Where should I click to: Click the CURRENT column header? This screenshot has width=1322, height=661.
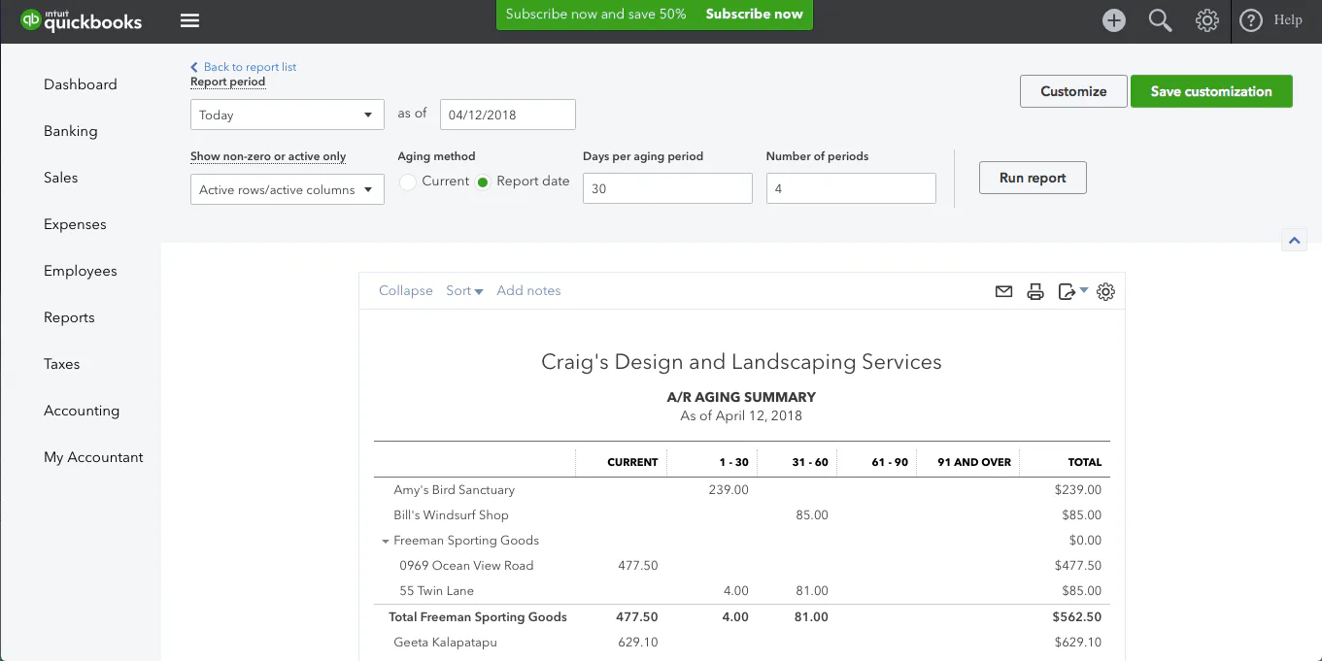tap(632, 462)
